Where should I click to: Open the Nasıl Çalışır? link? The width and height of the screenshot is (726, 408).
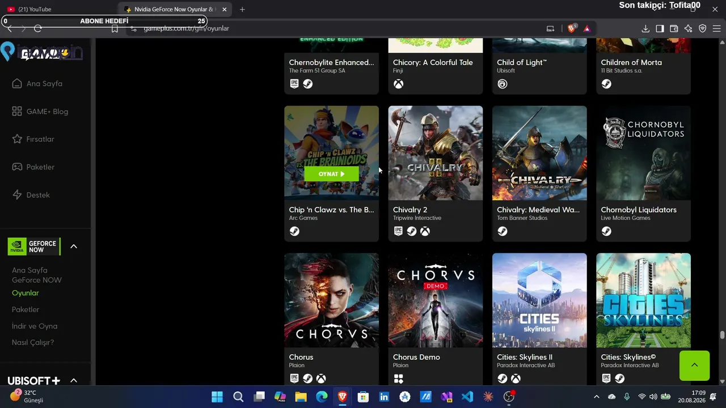coord(33,342)
